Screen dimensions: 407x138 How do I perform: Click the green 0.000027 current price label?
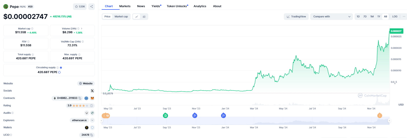396,31
